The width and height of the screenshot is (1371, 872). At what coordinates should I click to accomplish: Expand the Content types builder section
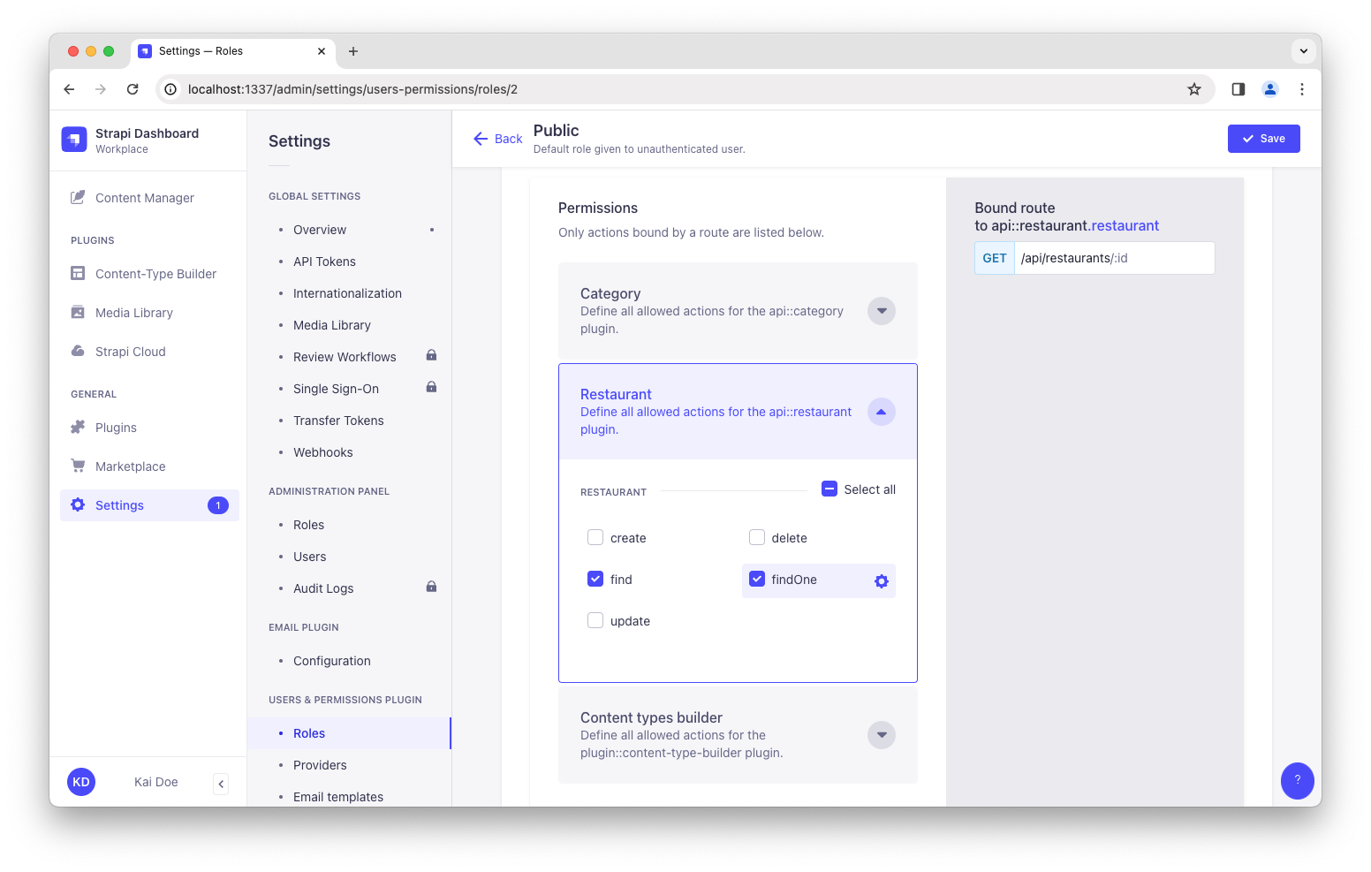[881, 734]
